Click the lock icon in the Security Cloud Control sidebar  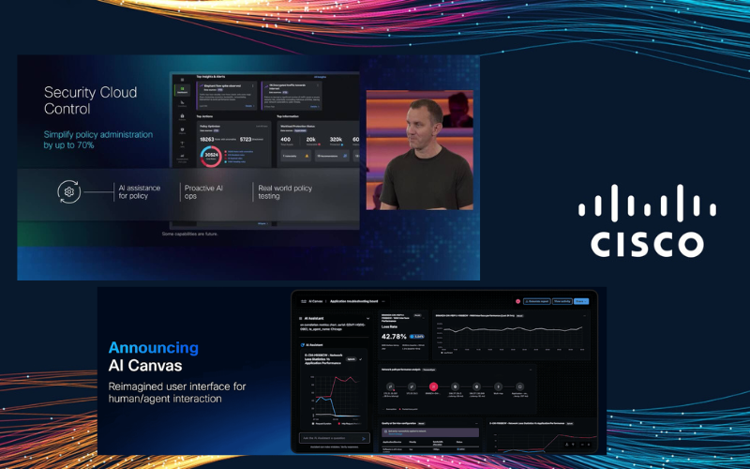click(182, 116)
